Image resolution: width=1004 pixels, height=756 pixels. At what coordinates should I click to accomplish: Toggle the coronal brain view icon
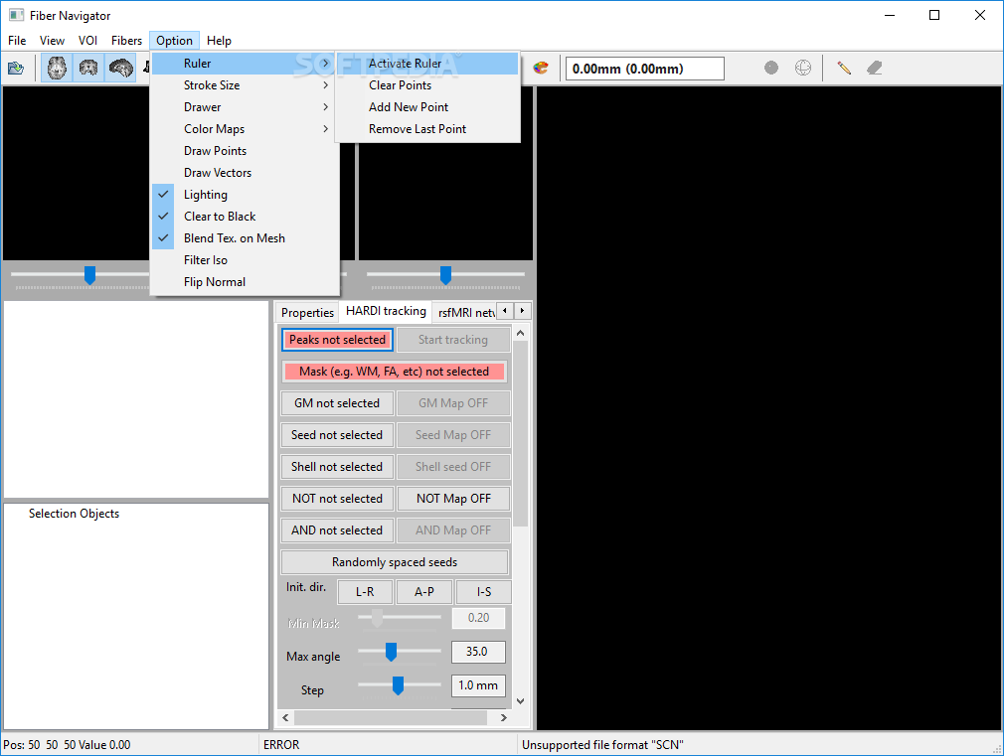(x=88, y=68)
